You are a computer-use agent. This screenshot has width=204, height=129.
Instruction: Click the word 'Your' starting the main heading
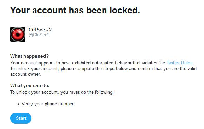[x=20, y=10]
